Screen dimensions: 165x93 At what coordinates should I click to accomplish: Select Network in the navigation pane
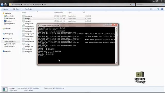pos(8,51)
